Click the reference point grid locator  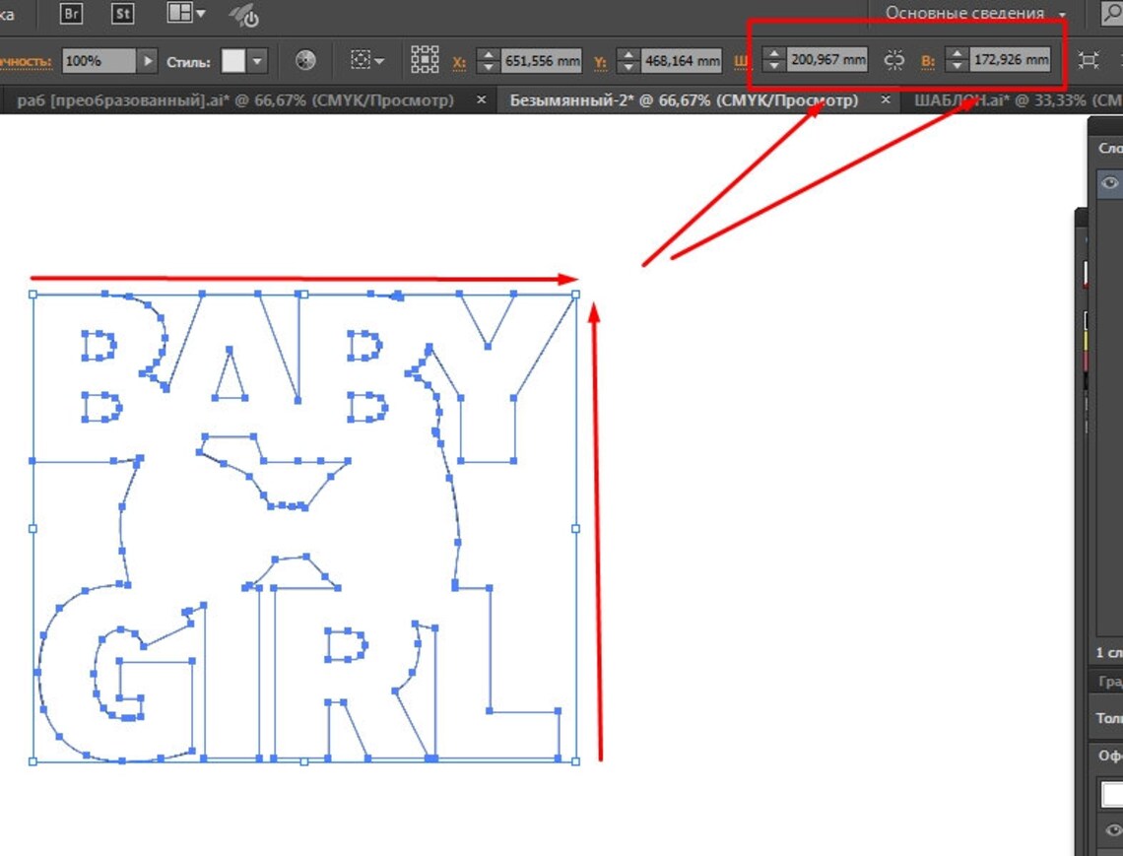(425, 59)
